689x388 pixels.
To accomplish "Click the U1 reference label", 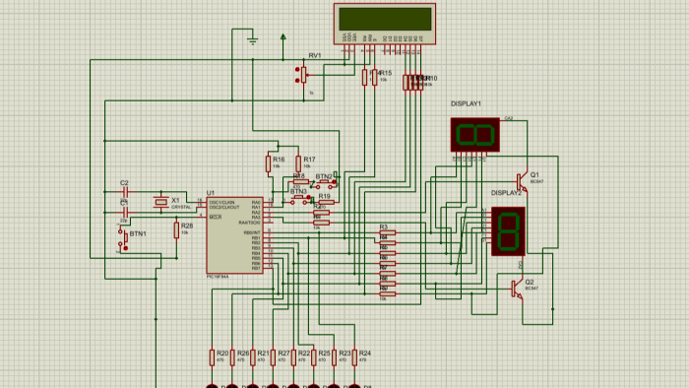I will point(211,193).
